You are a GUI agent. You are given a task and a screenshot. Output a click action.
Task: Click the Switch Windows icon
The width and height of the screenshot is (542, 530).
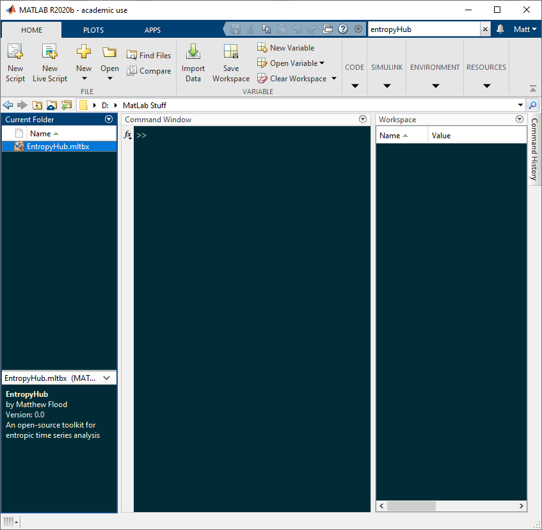328,29
